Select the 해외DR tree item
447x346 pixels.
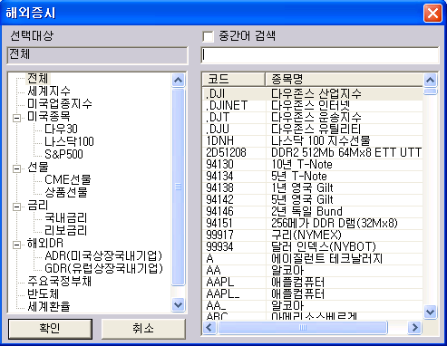pyautogui.click(x=45, y=243)
